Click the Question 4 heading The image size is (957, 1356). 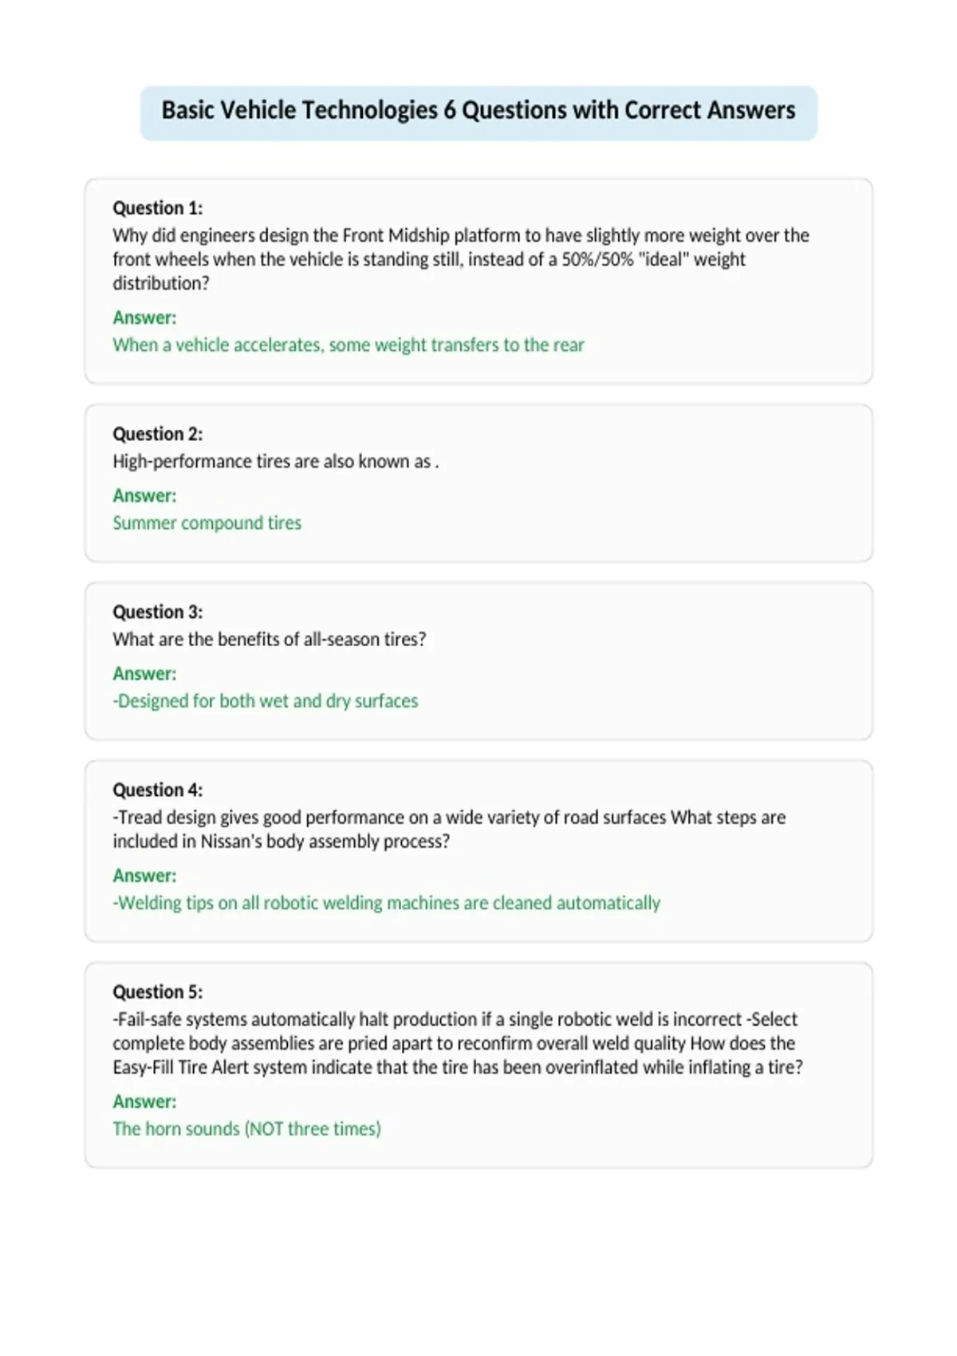pos(157,790)
